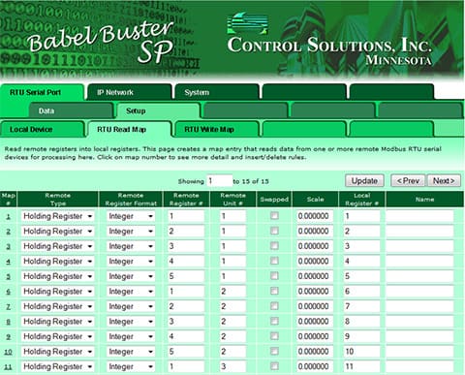The width and height of the screenshot is (465, 375).
Task: Toggle Swapped checkbox for map 2
Action: [274, 231]
